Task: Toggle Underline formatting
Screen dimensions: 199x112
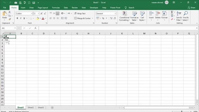Action: coord(24,18)
